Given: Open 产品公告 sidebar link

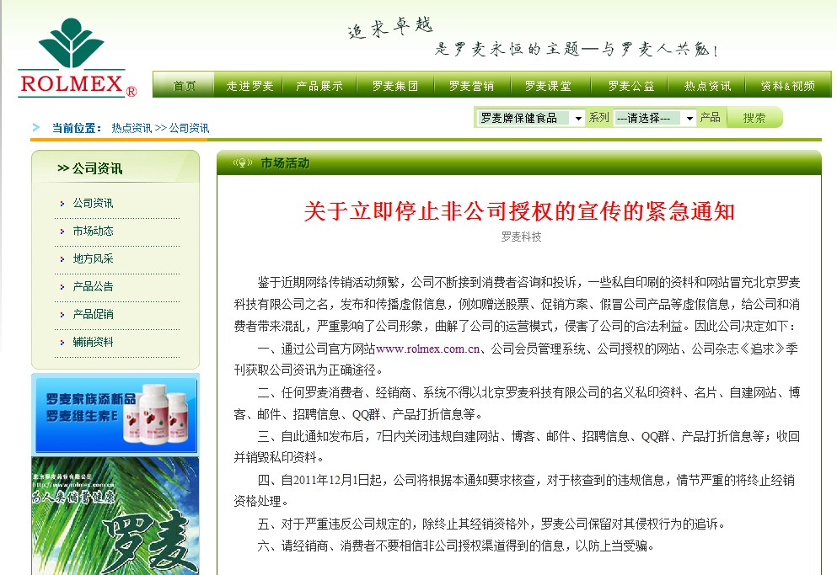Looking at the screenshot, I should (x=93, y=286).
